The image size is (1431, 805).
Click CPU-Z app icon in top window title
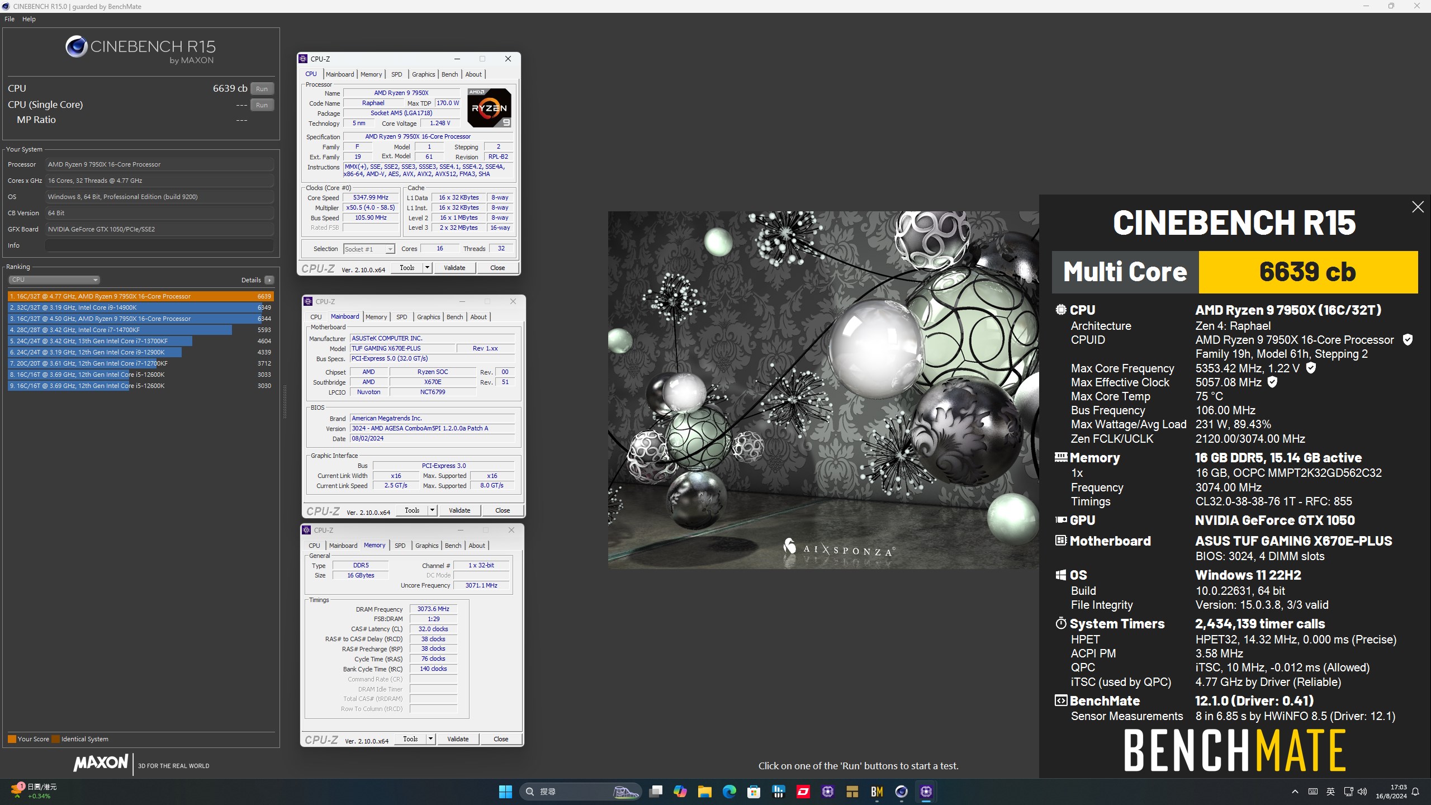tap(303, 59)
